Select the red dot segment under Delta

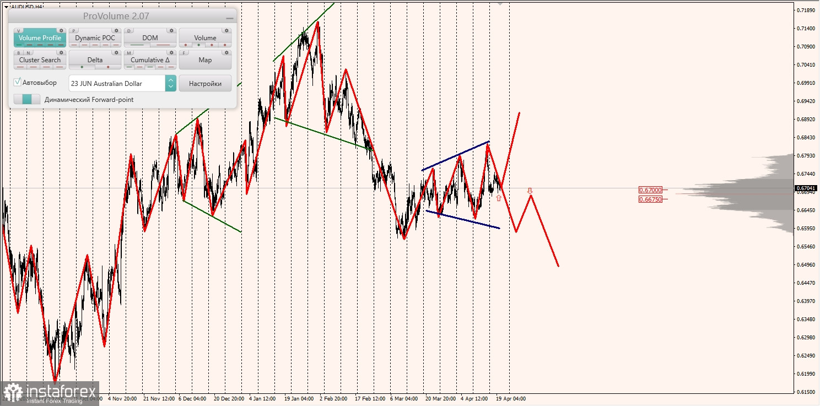(108, 67)
